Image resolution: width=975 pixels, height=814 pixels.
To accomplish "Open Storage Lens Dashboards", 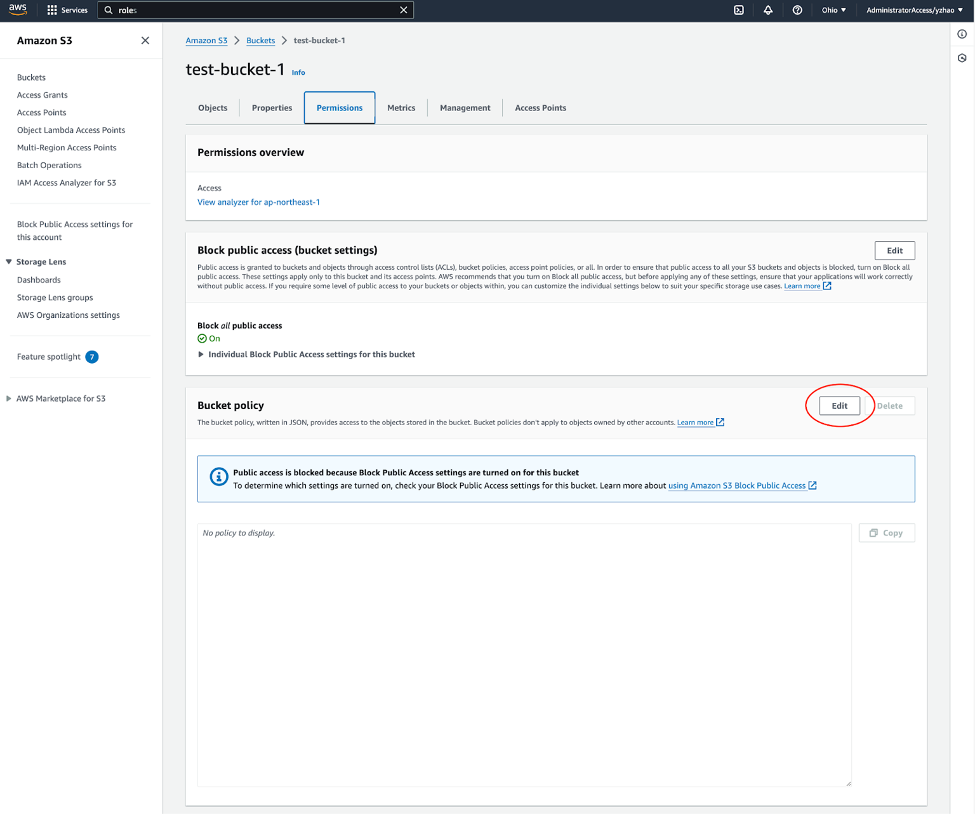I will click(39, 280).
